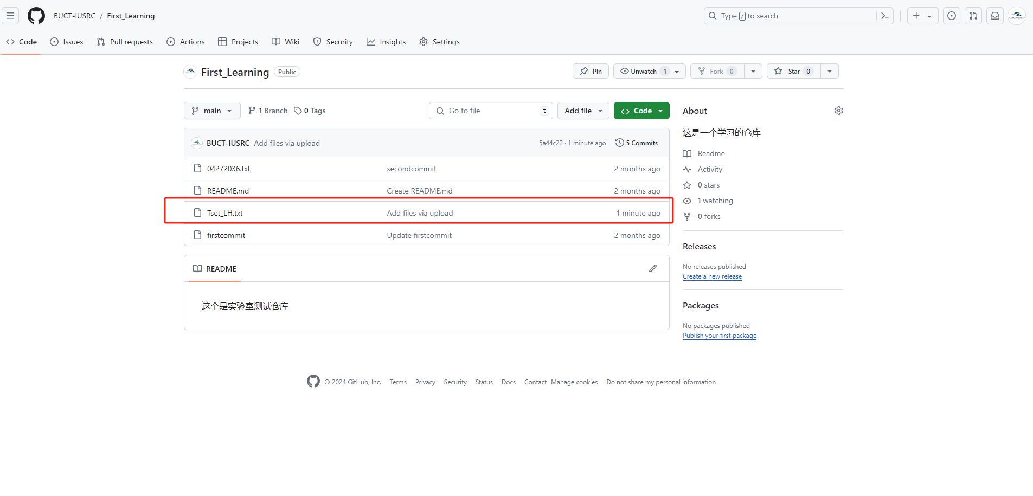View the 1 watching link
The width and height of the screenshot is (1033, 496).
pos(708,201)
